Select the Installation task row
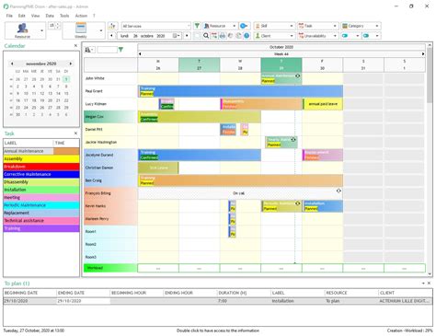436x336 pixels. pos(41,190)
